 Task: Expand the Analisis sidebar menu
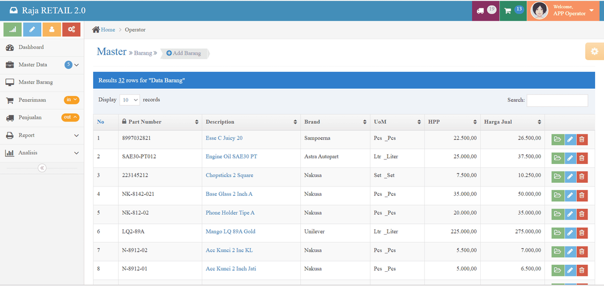coord(42,153)
